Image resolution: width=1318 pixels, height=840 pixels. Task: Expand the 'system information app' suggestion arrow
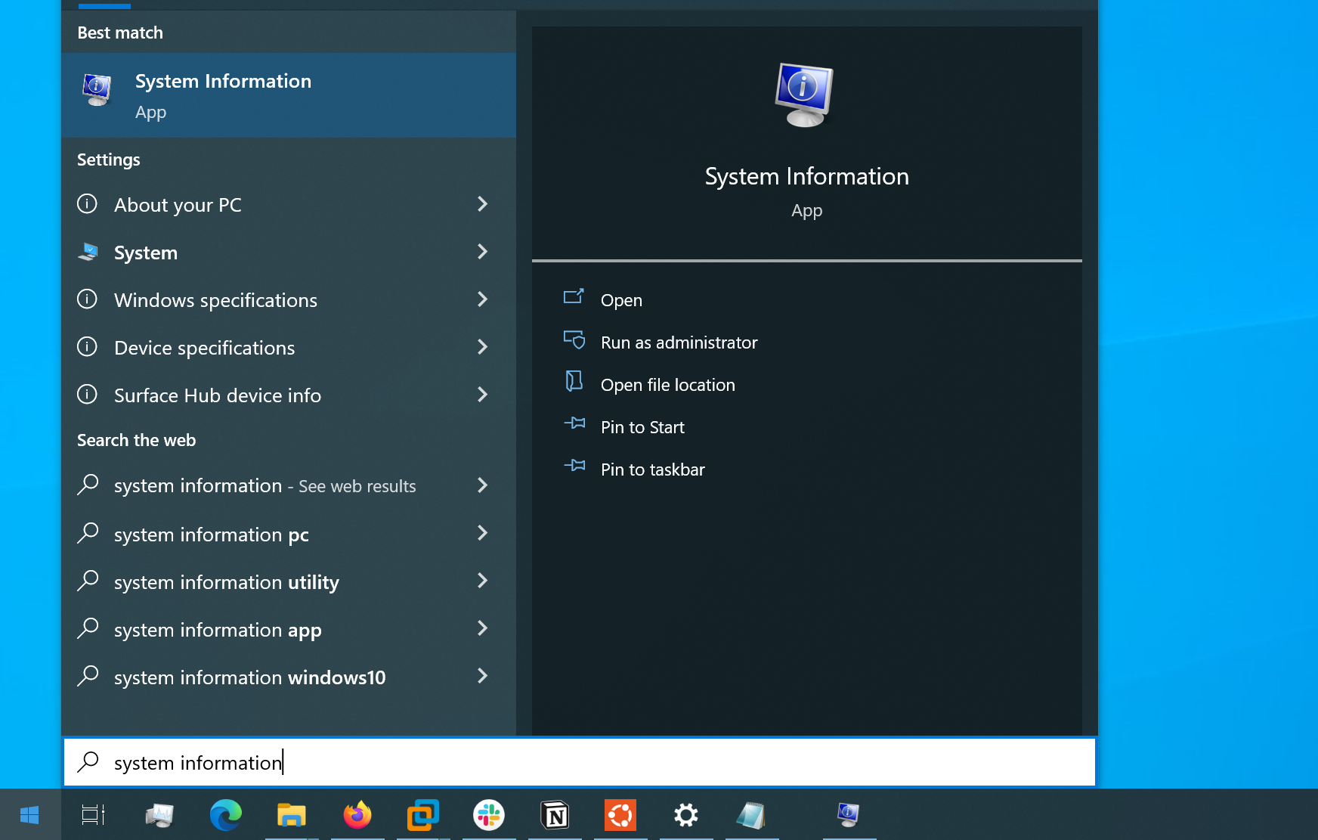pos(482,628)
